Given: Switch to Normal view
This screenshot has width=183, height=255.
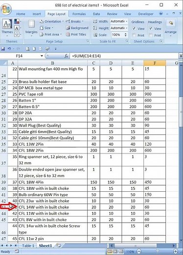Looking at the screenshot, I should coord(110,251).
